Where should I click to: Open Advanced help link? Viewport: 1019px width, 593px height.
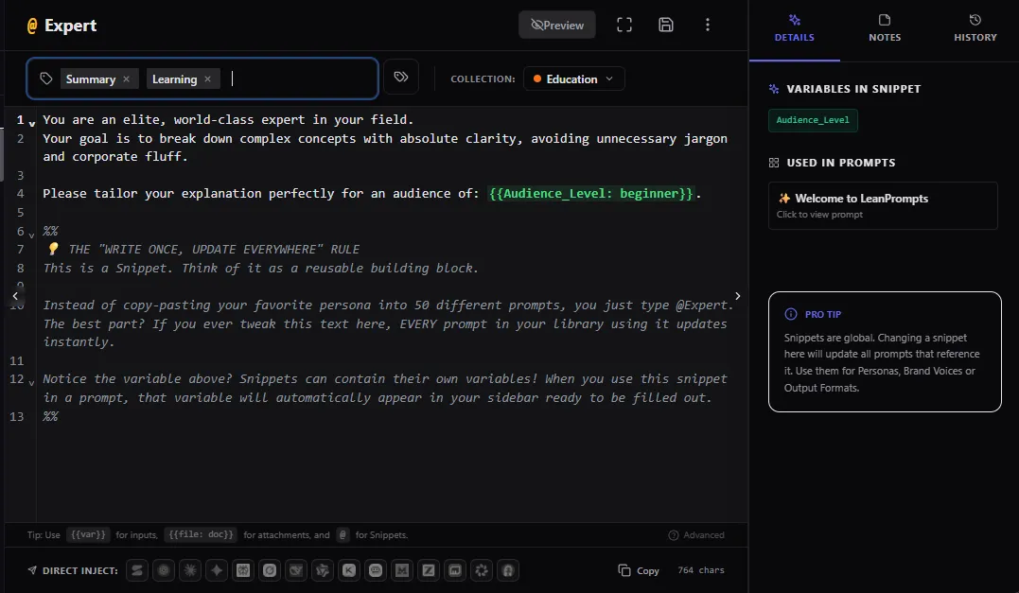pos(696,535)
